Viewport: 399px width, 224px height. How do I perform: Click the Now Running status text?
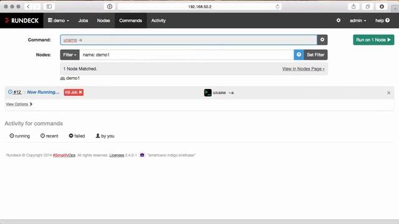tap(43, 92)
